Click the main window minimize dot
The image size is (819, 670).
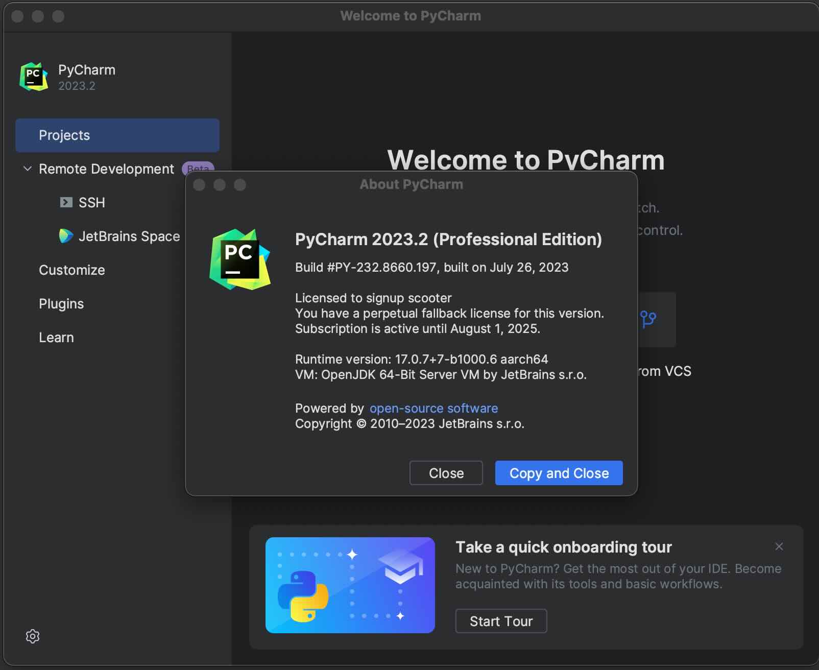point(38,16)
